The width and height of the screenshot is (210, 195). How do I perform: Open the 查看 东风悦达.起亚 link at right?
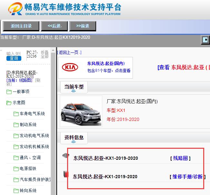[184, 67]
